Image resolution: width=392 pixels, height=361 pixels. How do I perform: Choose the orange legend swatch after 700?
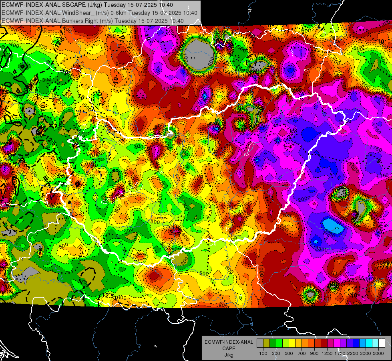pos(305,343)
